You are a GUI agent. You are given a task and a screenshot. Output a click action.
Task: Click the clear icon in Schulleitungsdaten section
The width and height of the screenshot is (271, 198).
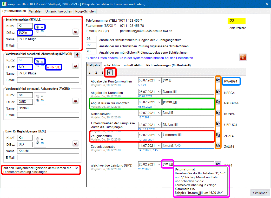click(x=75, y=32)
